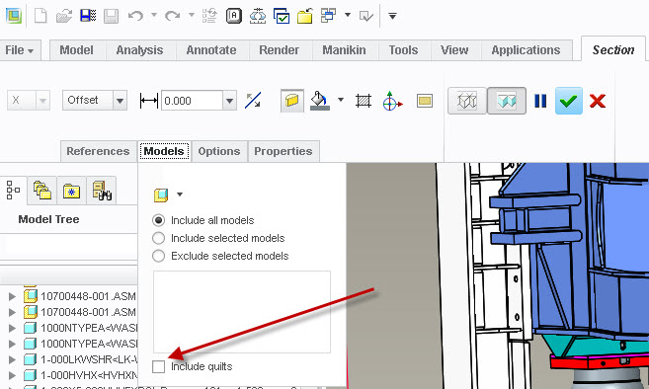Open the customize quick access toolbar arrow

coord(392,16)
